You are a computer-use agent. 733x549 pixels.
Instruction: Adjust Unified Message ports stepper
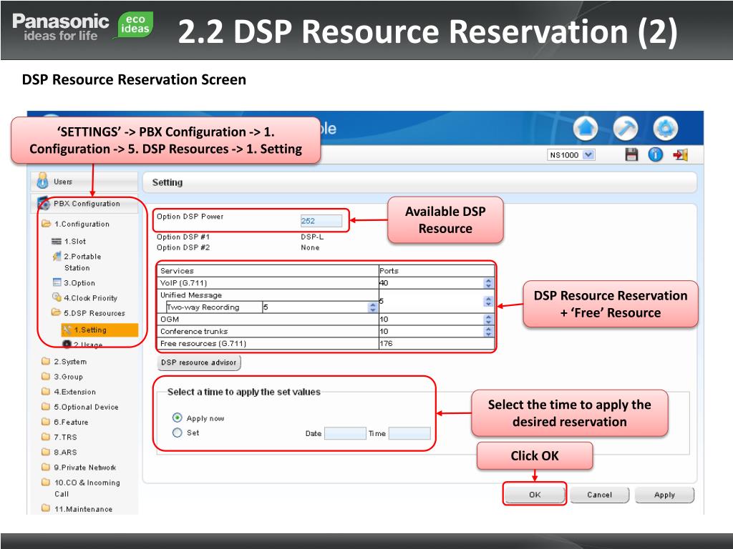[x=488, y=301]
